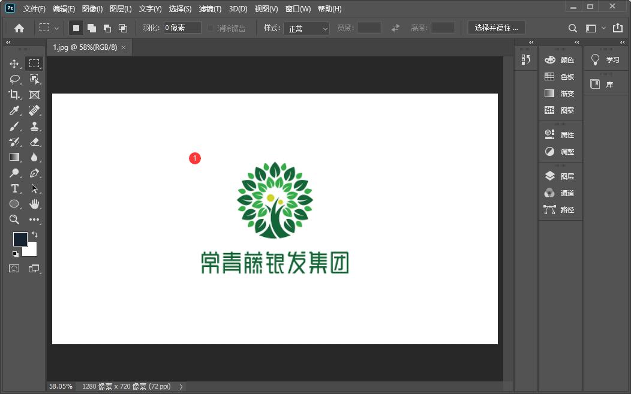Select the Lasso tool
This screenshot has width=631, height=394.
point(14,79)
